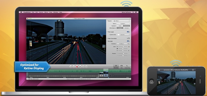207x96 pixels.
Task: Click the red record button
Action: 77,67
